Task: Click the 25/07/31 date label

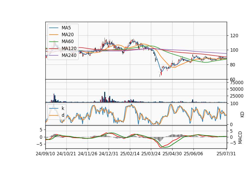Action: (x=226, y=154)
